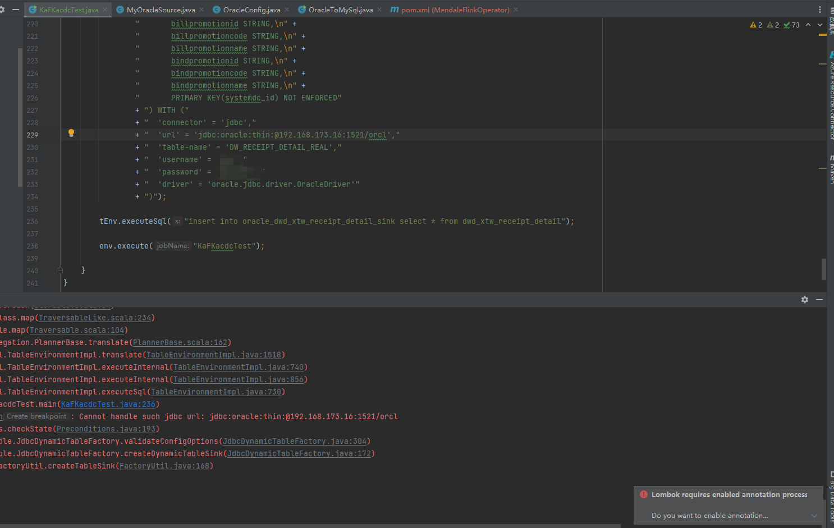Click billpromotionname STRING code line

(x=221, y=48)
